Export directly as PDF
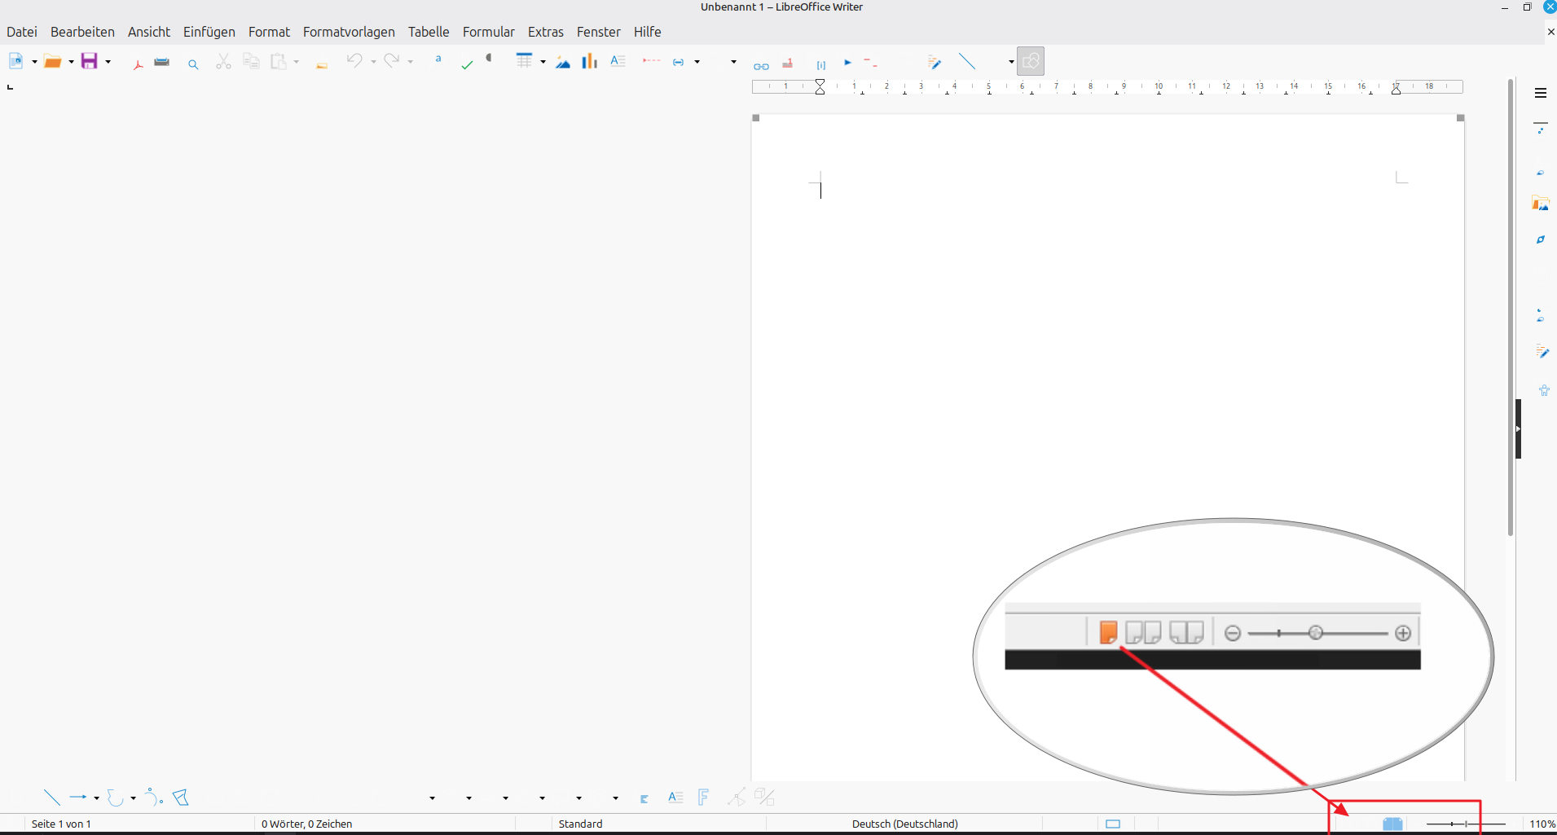Viewport: 1557px width, 835px height. (x=138, y=63)
